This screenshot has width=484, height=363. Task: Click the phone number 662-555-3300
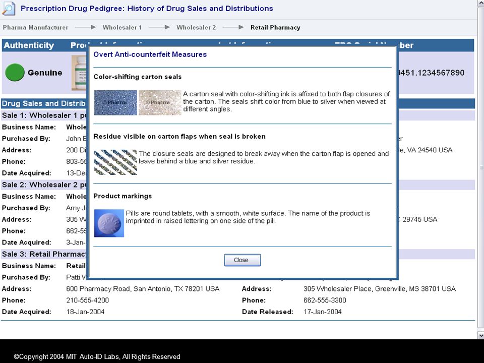[325, 300]
